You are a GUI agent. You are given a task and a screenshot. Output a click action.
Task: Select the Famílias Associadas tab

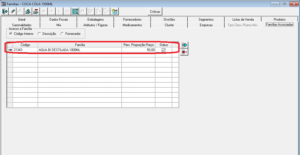[280, 25]
